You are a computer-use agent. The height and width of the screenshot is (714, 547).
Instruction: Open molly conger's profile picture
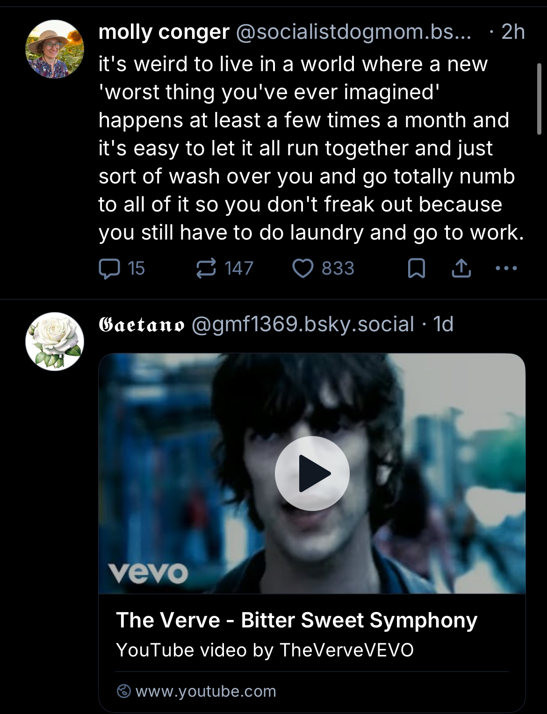pyautogui.click(x=55, y=49)
